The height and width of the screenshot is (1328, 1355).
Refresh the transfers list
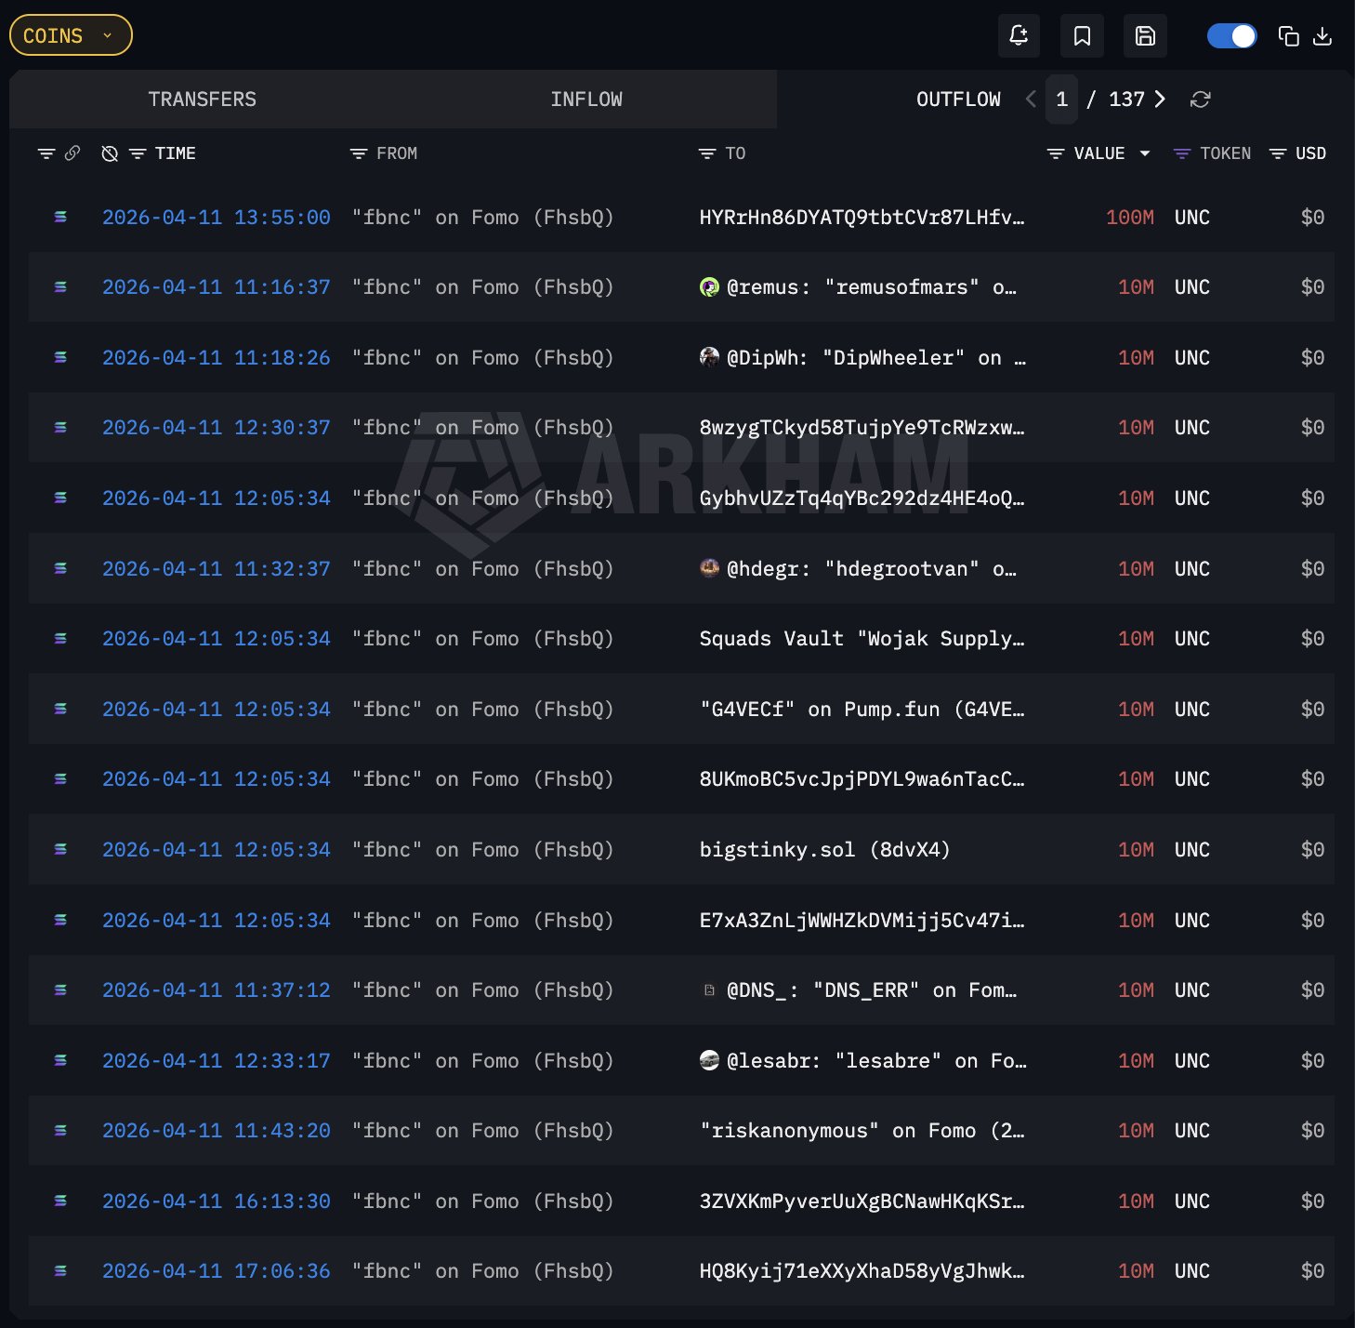pos(1200,100)
